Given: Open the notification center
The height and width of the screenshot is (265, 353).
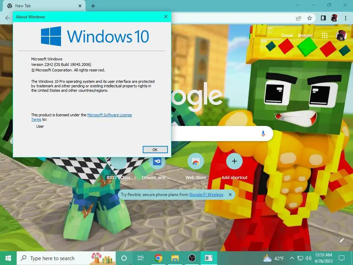Looking at the screenshot, I should click(x=342, y=258).
